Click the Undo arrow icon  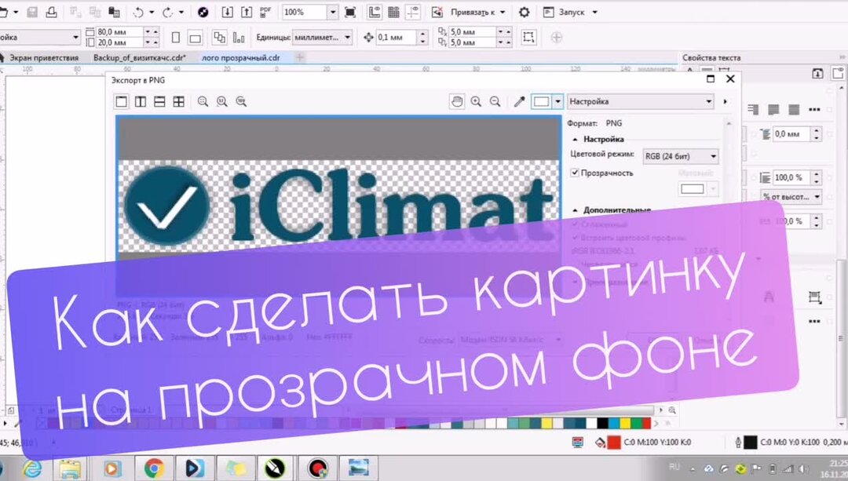pos(138,12)
